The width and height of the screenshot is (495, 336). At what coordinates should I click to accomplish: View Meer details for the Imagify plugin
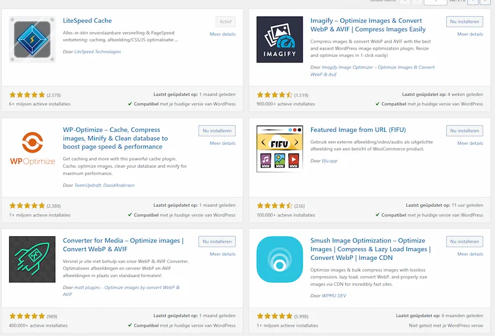[470, 34]
